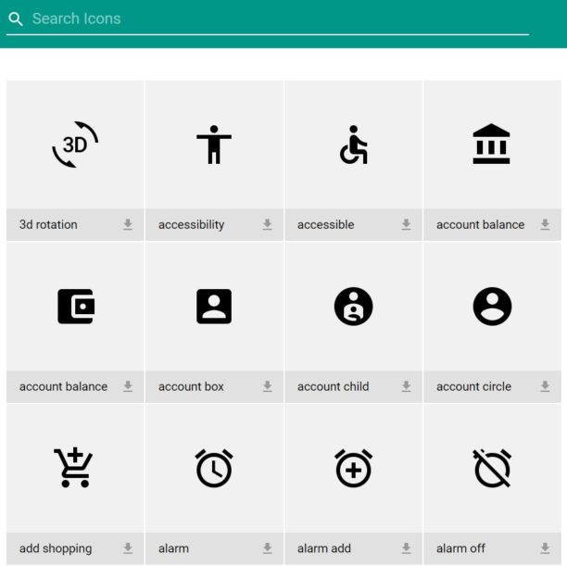The height and width of the screenshot is (566, 567).
Task: Select the alarm add icon
Action: point(353,469)
